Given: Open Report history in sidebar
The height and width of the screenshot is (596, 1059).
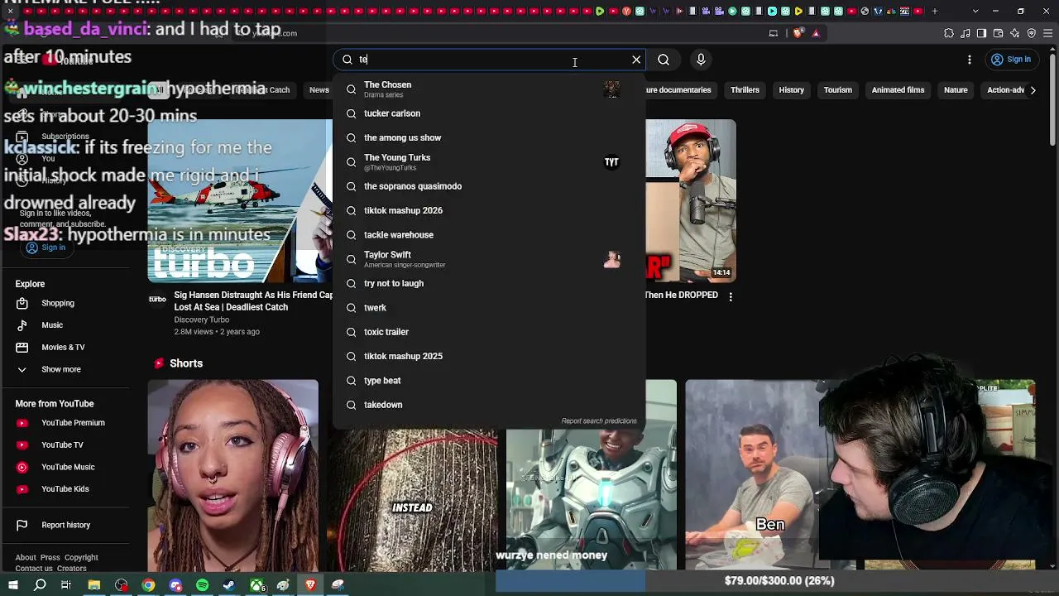Looking at the screenshot, I should pyautogui.click(x=65, y=525).
